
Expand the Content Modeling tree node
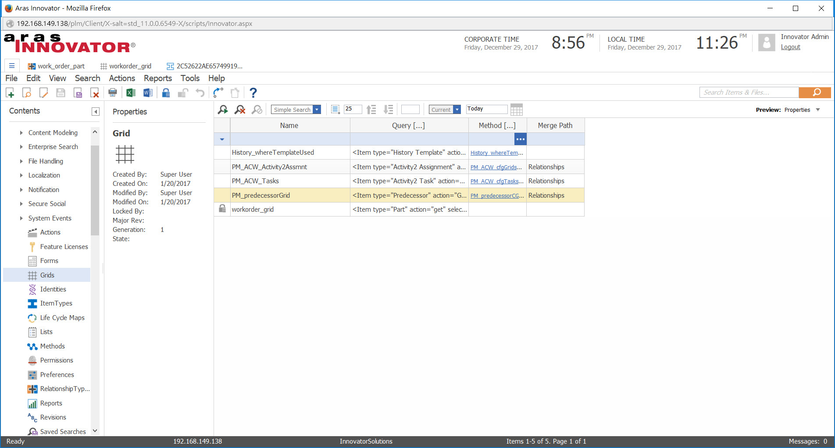coord(21,133)
